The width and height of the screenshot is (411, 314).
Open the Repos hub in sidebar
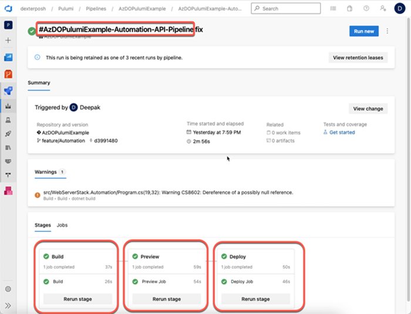point(9,74)
